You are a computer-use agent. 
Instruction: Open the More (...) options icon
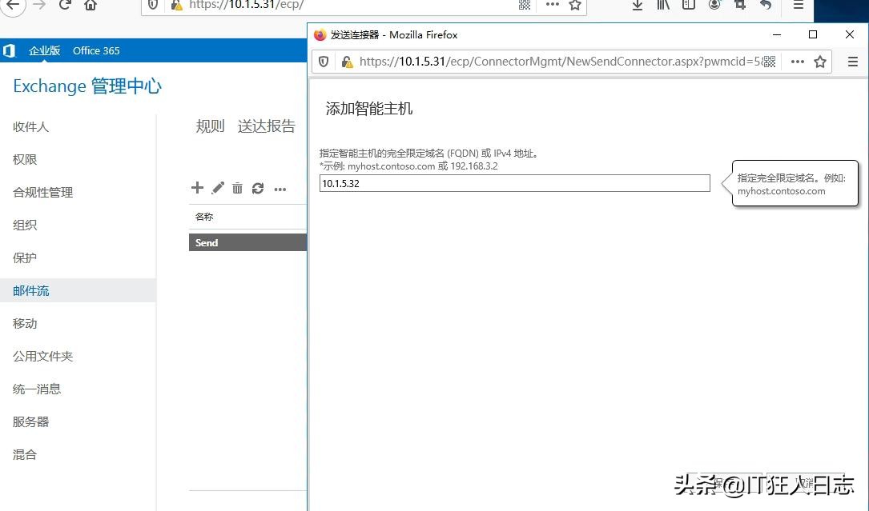(x=280, y=189)
